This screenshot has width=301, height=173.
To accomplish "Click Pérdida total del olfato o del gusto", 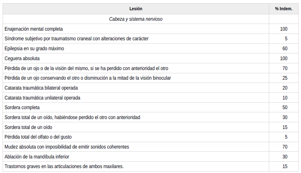I will coord(38,137).
